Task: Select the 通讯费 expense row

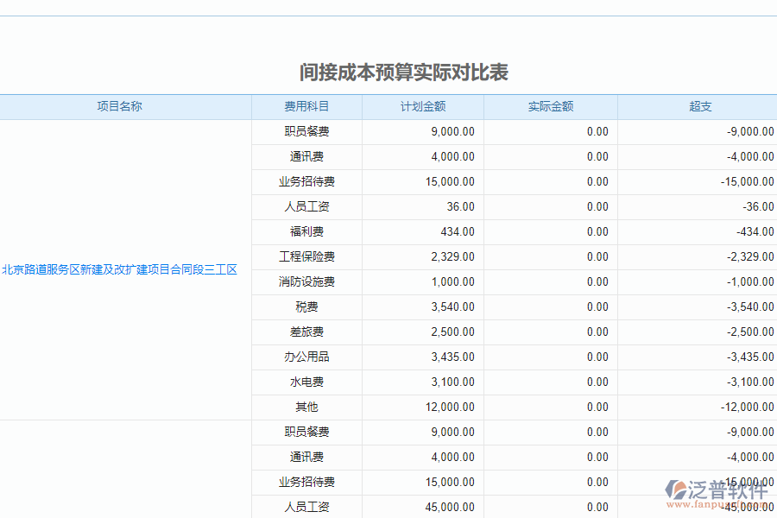Action: tap(306, 156)
